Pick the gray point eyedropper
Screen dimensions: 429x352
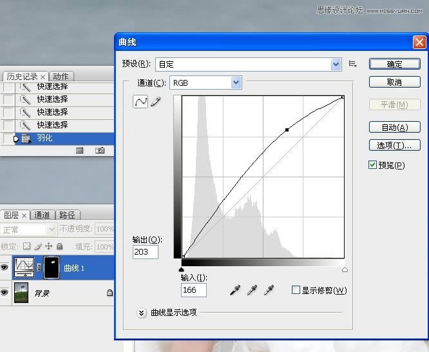tap(253, 291)
